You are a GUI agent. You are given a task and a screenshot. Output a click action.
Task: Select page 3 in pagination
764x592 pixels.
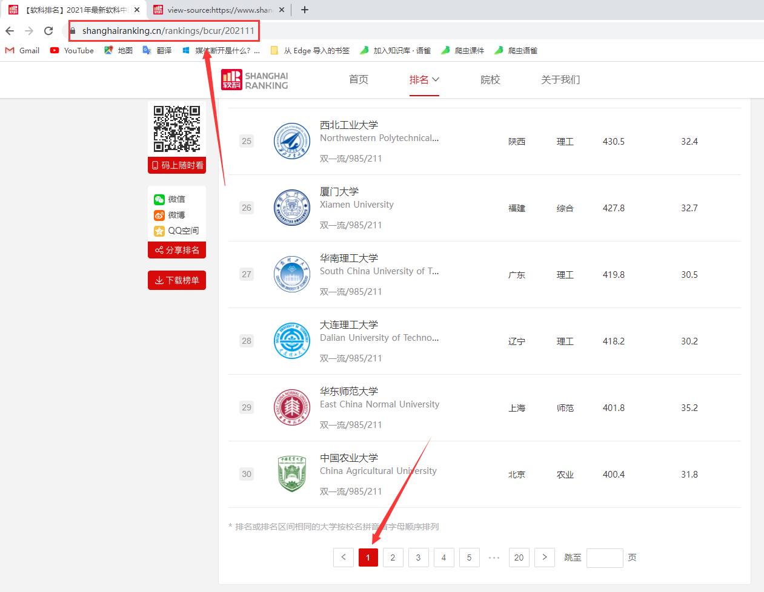click(x=419, y=557)
